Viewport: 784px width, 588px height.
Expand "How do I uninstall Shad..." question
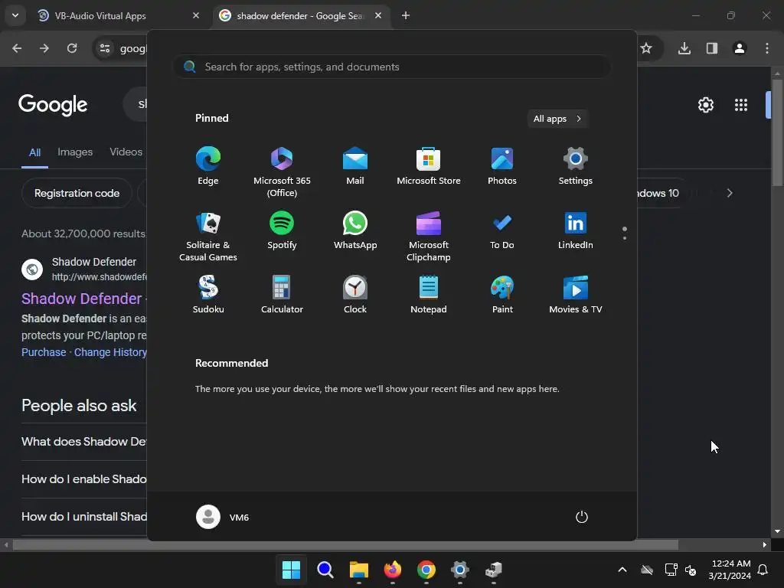click(x=84, y=517)
